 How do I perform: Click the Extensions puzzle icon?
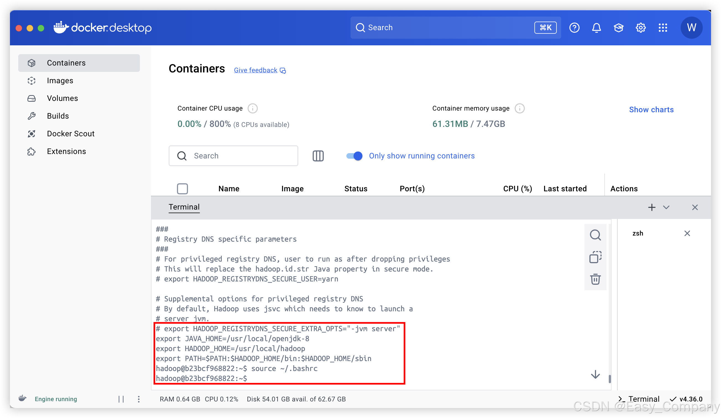(x=32, y=151)
